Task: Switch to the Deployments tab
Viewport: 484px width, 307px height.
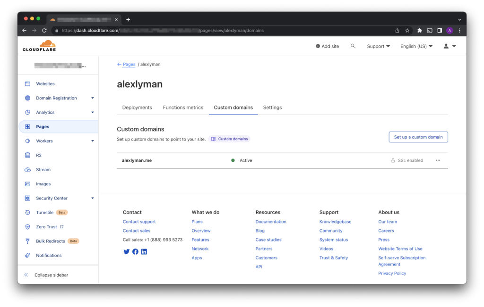Action: [137, 108]
